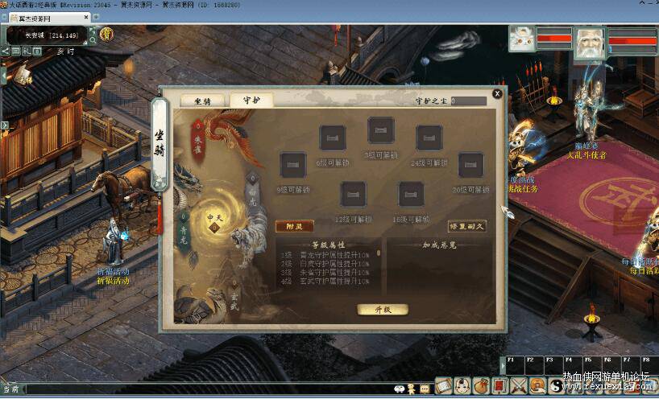659x399 pixels.
Task: Click the locked slot labeled 20级可解锁
Action: [x=470, y=165]
